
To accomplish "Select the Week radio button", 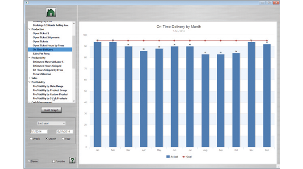I will click(31, 138).
